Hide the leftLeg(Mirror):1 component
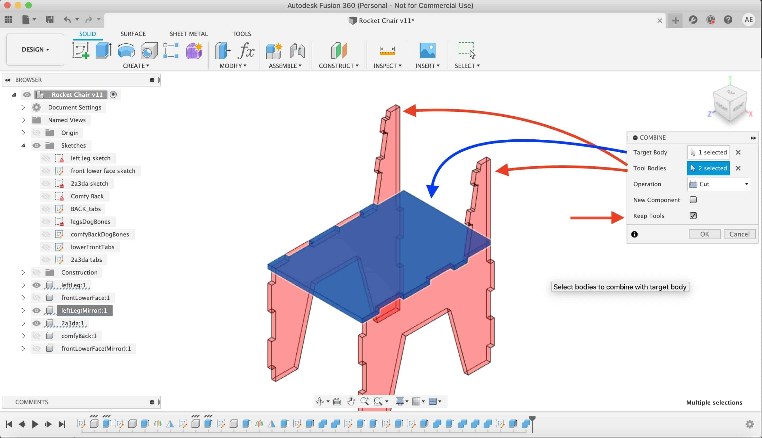The image size is (762, 438). [37, 311]
